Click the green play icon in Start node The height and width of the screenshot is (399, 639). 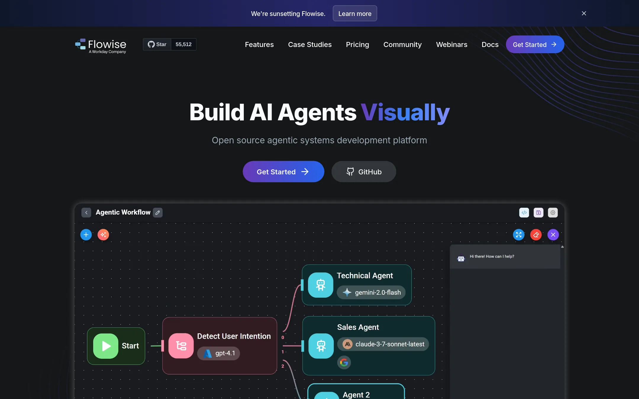pos(106,346)
